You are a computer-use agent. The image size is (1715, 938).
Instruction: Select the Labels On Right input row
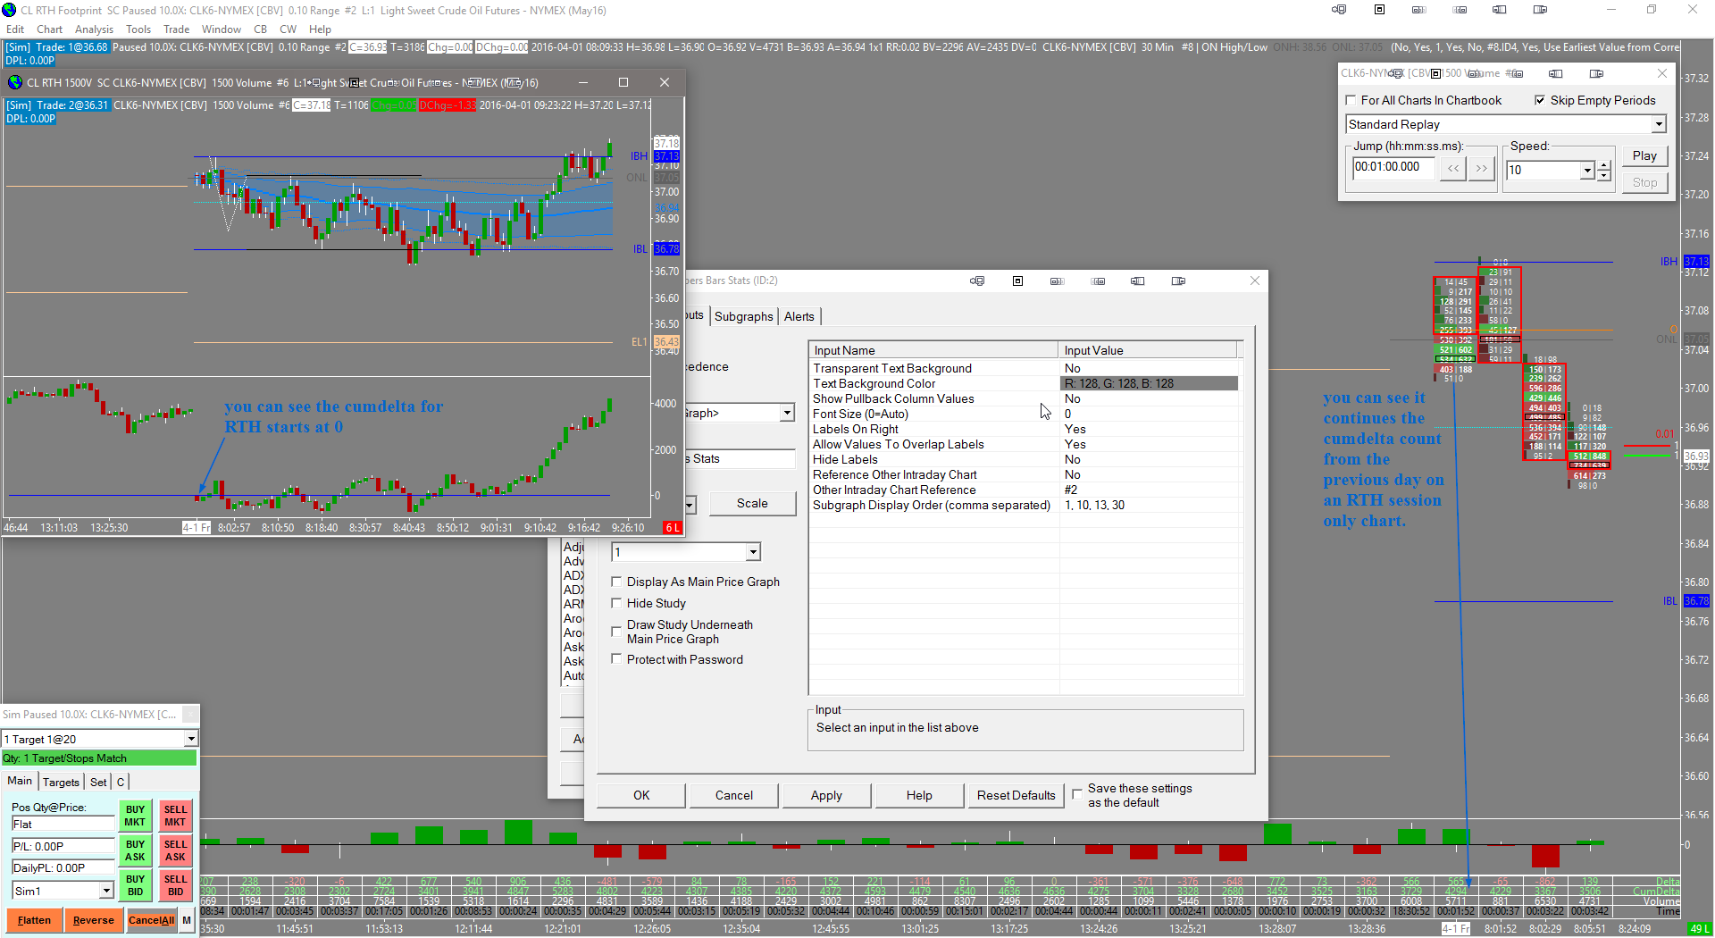tap(1025, 429)
